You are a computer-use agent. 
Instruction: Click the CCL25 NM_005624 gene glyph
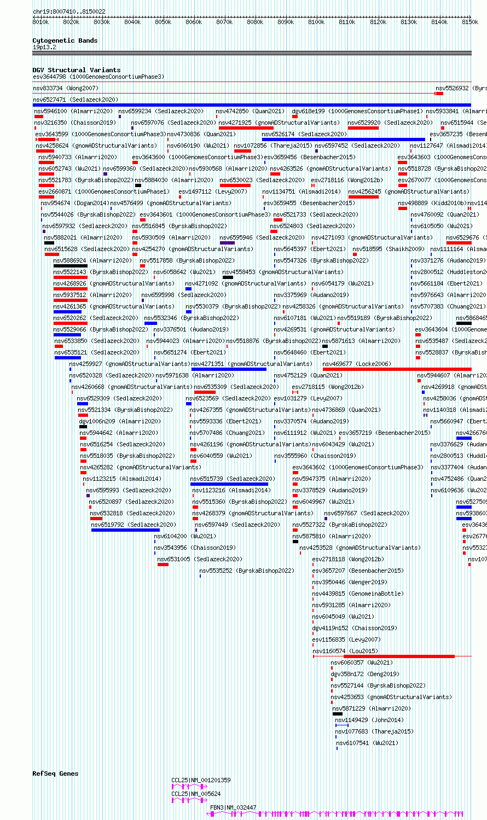click(189, 800)
